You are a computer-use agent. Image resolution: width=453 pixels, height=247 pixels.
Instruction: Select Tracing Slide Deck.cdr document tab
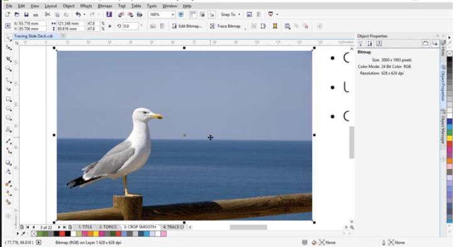(33, 36)
